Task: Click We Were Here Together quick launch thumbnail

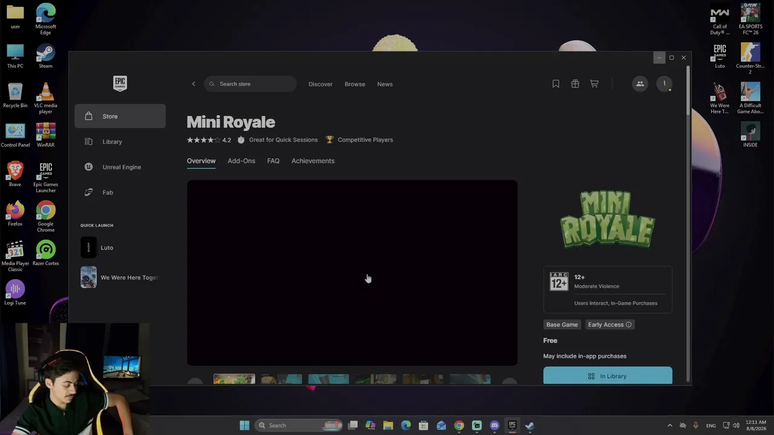Action: pyautogui.click(x=88, y=277)
